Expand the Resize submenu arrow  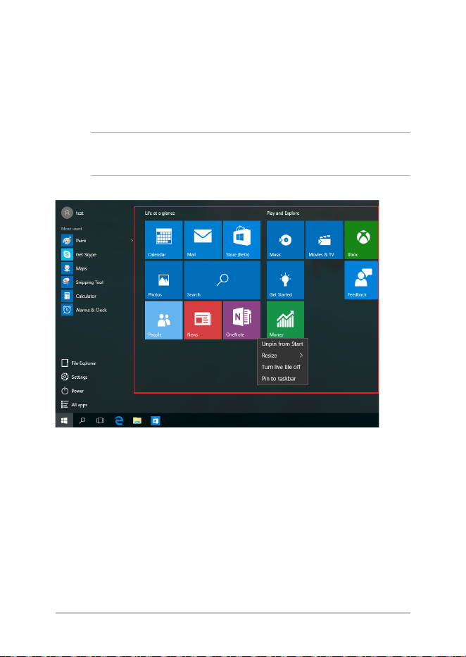(x=301, y=356)
